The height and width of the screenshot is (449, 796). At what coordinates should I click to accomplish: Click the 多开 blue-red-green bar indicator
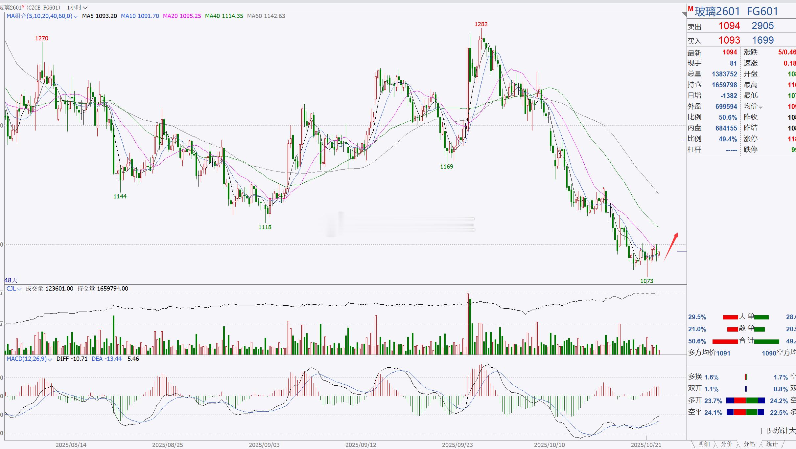click(x=745, y=400)
